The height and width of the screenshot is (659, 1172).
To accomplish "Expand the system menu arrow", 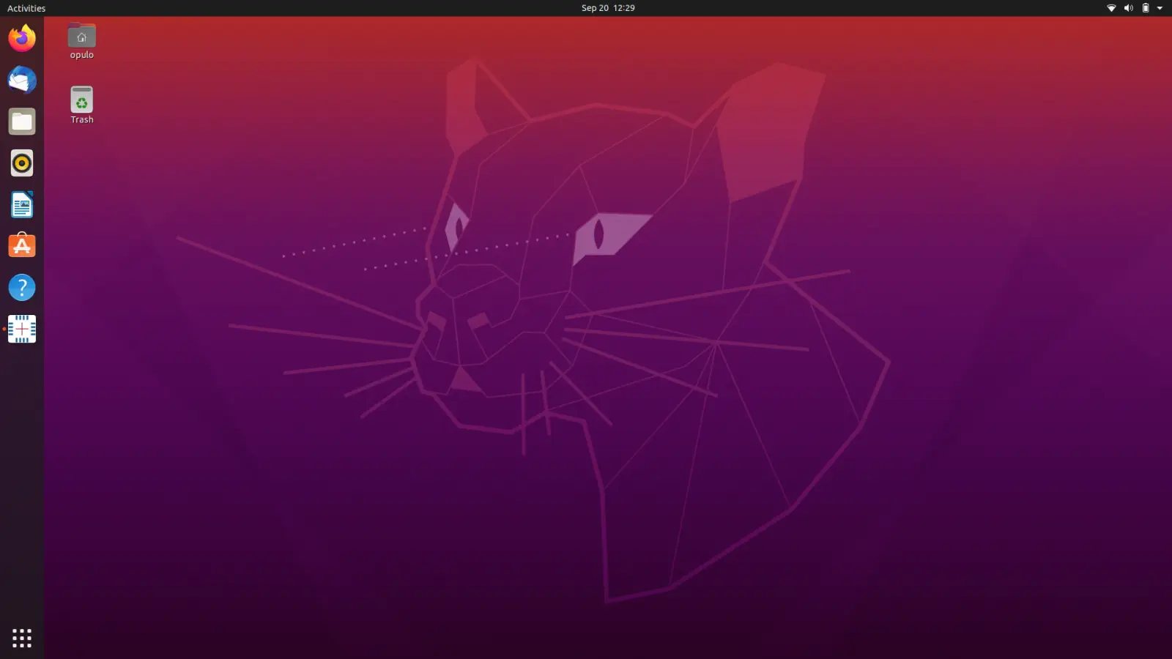I will [1160, 8].
